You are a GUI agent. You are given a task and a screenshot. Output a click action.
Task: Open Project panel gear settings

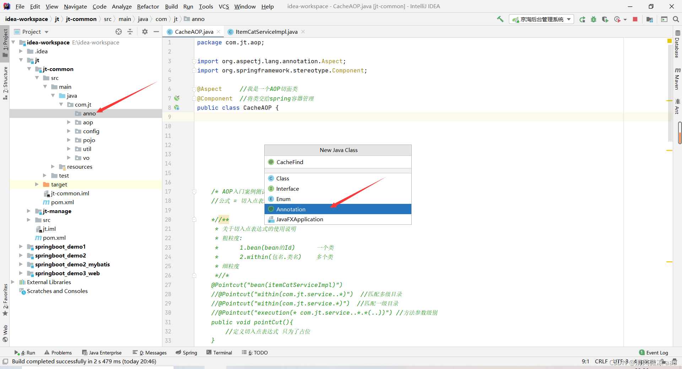[145, 32]
